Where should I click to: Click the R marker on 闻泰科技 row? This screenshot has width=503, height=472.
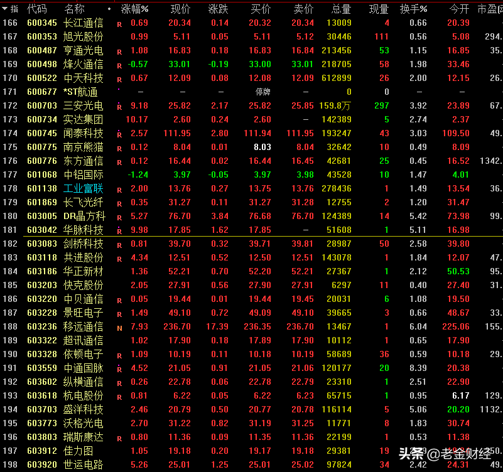point(119,135)
